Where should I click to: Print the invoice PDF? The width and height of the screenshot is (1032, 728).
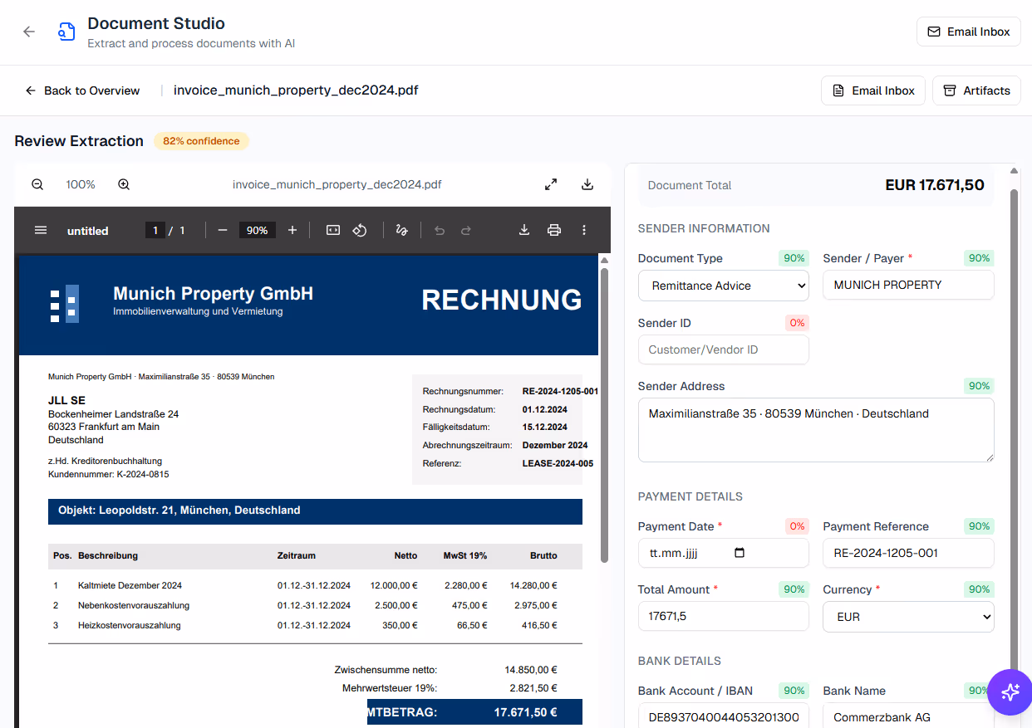tap(554, 230)
